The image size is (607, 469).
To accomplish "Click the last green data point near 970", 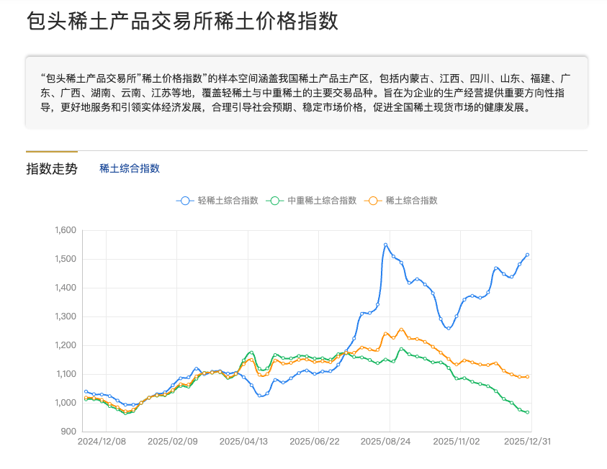I will (x=527, y=412).
